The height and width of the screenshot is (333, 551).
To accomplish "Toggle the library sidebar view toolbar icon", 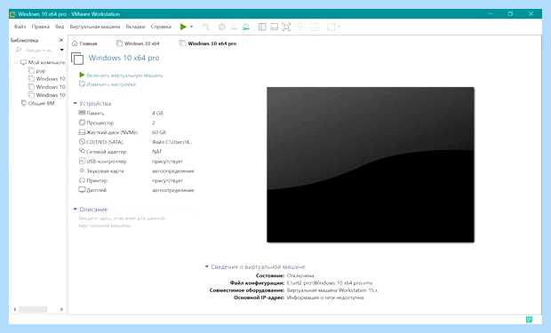I will click(262, 27).
